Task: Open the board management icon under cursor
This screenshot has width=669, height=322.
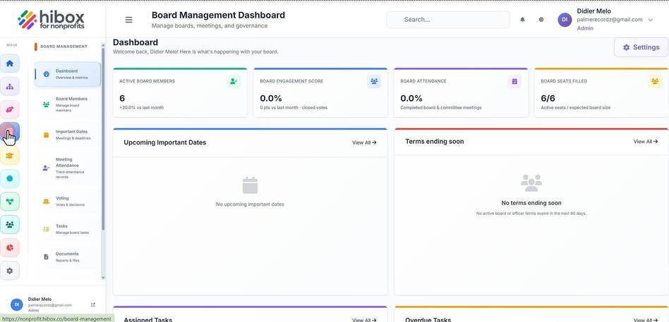Action: [x=10, y=132]
